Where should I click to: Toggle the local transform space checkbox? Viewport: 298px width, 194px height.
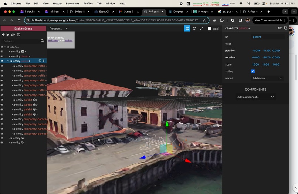[x=209, y=29]
